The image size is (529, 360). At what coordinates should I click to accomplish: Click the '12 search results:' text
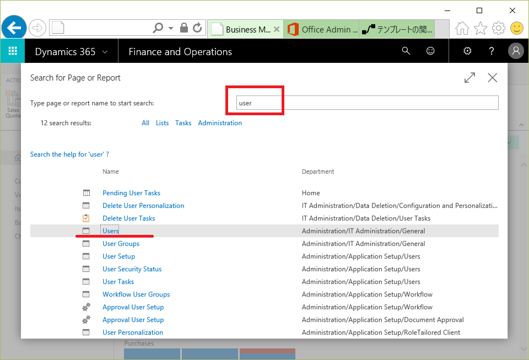point(66,123)
